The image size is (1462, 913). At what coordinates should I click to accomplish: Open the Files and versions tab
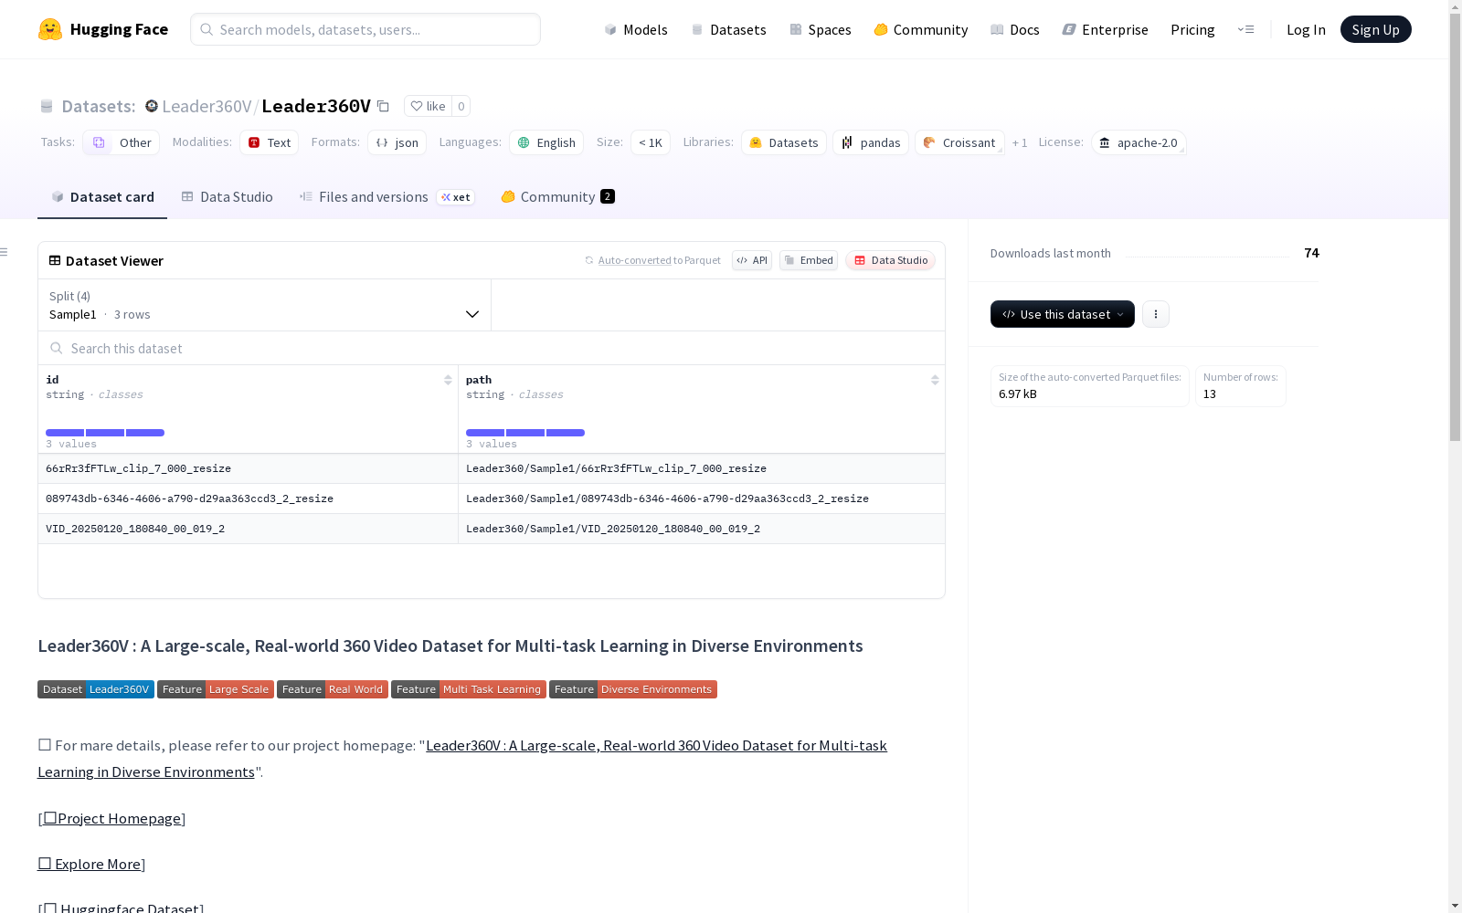387,196
